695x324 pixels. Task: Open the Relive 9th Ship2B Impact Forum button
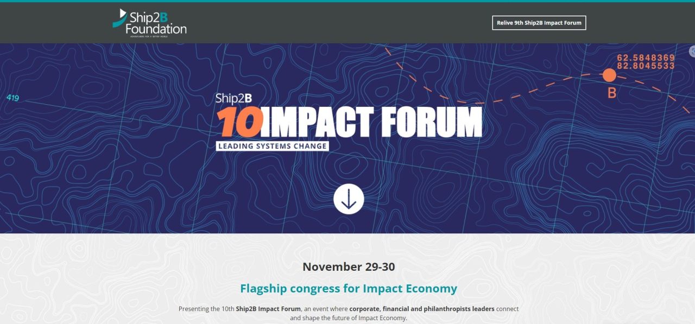[539, 23]
